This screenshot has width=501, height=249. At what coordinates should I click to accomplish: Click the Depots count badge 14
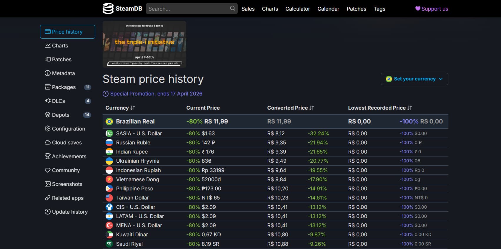click(87, 115)
